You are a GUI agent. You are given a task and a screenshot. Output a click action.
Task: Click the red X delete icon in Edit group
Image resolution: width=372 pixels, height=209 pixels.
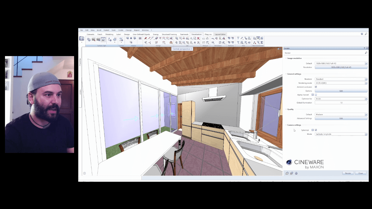[x=198, y=38]
